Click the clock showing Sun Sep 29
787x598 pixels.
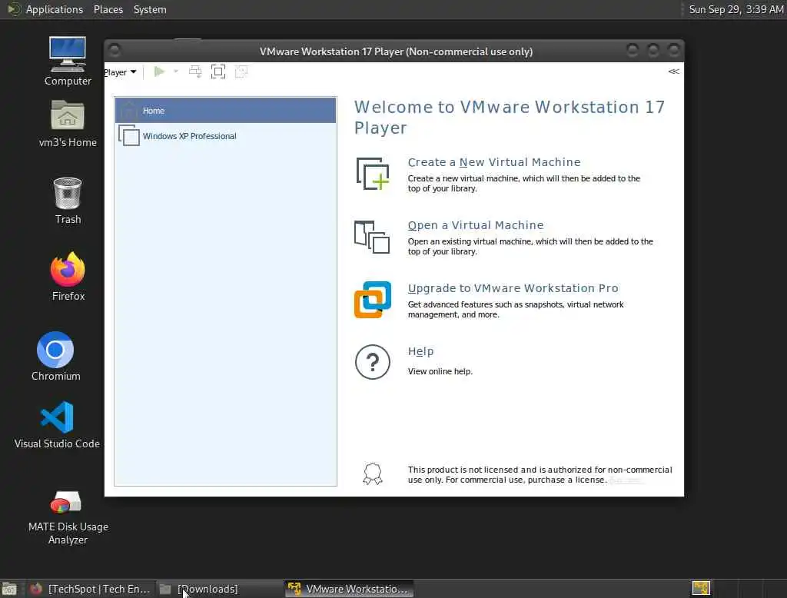pos(736,9)
